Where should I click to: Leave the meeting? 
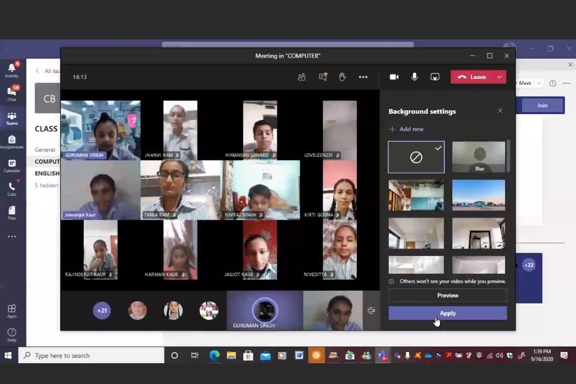pyautogui.click(x=472, y=77)
